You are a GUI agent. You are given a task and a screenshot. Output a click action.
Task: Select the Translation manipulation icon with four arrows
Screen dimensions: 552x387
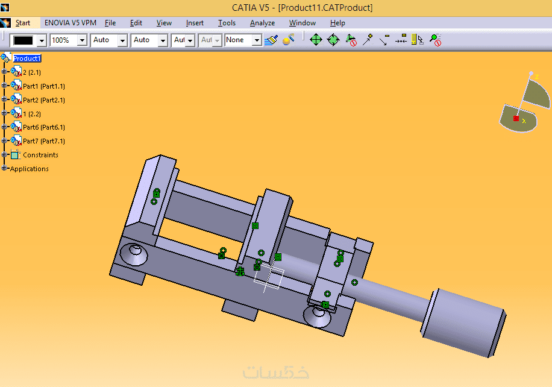tap(316, 39)
